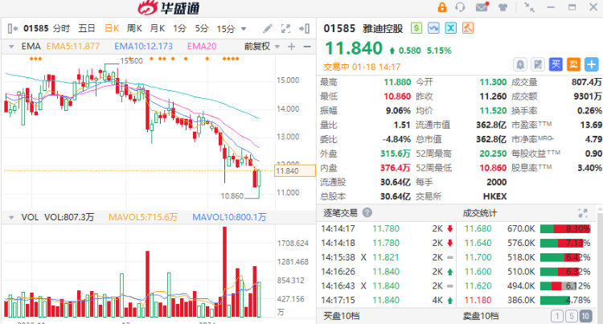Click the 逐笔交易 header label

coord(340,212)
